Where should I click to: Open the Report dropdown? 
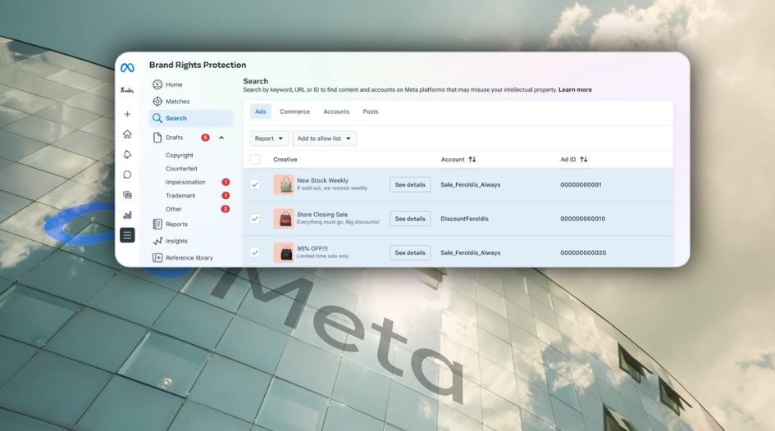269,138
